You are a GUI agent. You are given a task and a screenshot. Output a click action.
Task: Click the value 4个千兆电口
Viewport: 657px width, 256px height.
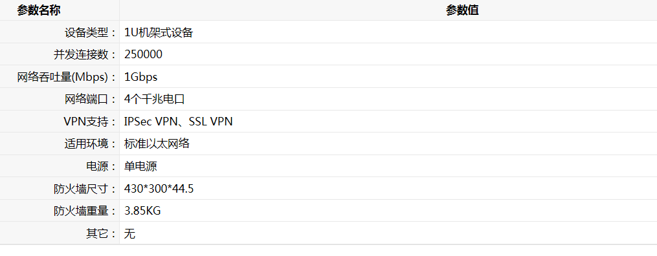click(155, 100)
